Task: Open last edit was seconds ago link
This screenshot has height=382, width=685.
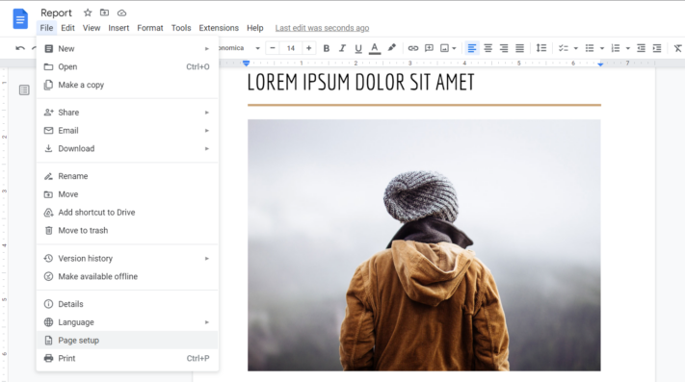Action: 322,28
